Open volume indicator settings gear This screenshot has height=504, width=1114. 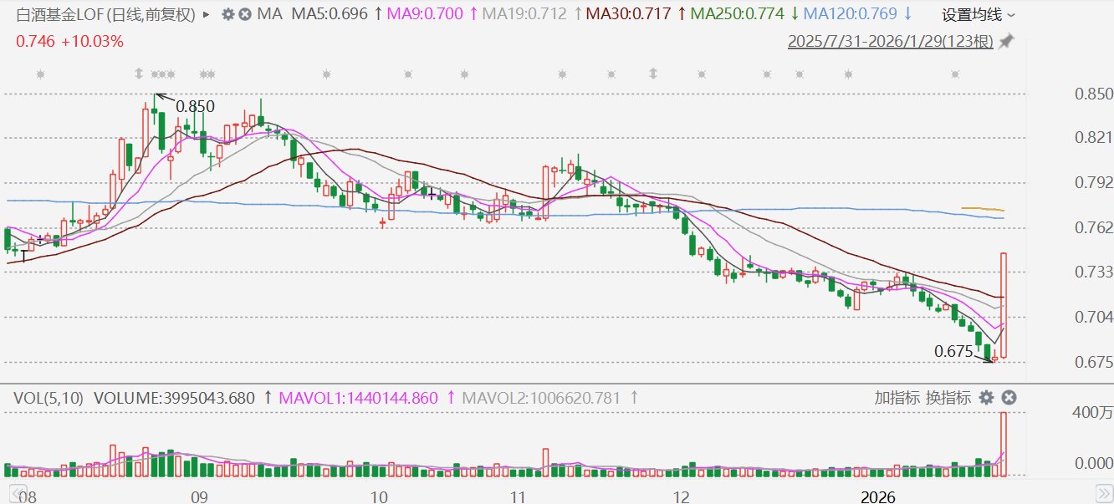[x=986, y=398]
